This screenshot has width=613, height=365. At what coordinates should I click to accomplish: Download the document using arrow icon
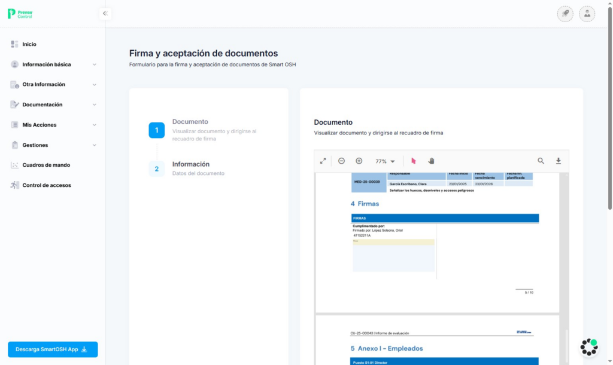559,161
